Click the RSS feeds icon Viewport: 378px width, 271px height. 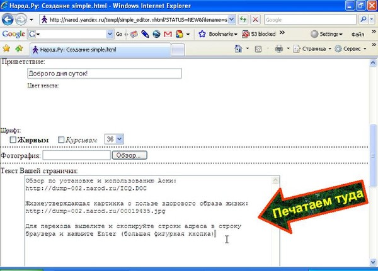pos(258,49)
